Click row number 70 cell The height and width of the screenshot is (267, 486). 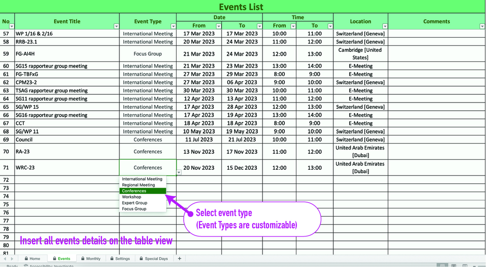tap(7, 152)
